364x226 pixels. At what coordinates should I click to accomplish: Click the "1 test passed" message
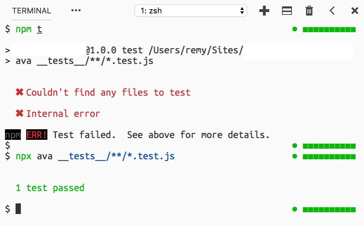coord(50,188)
